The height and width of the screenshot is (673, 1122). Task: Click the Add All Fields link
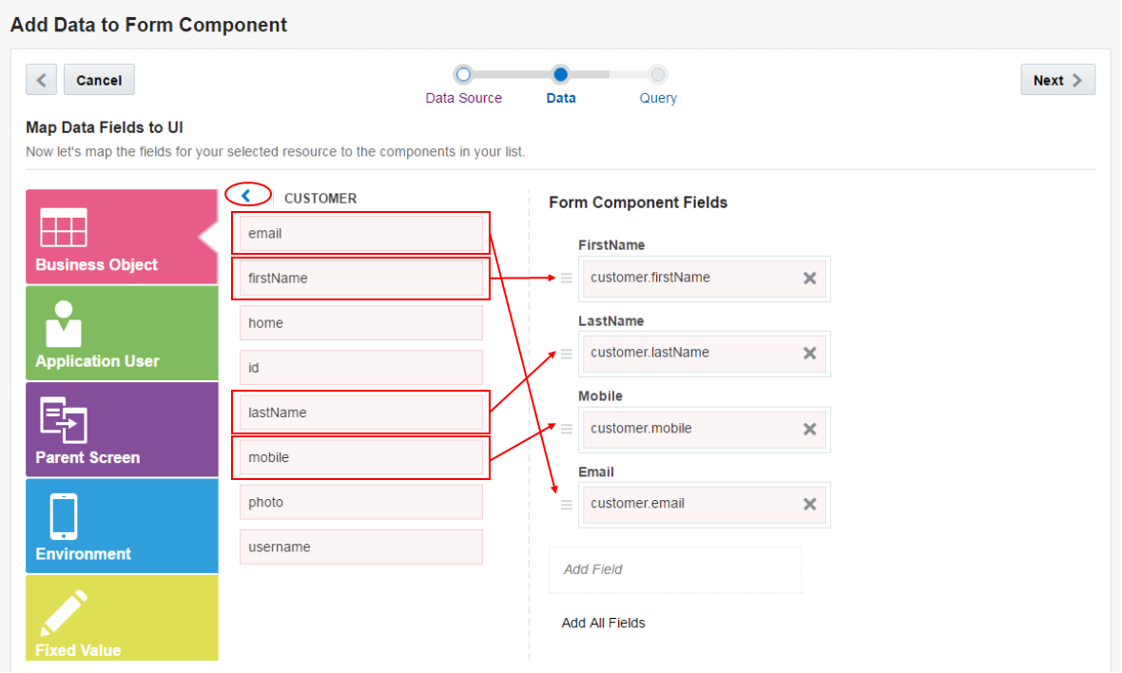pos(603,623)
